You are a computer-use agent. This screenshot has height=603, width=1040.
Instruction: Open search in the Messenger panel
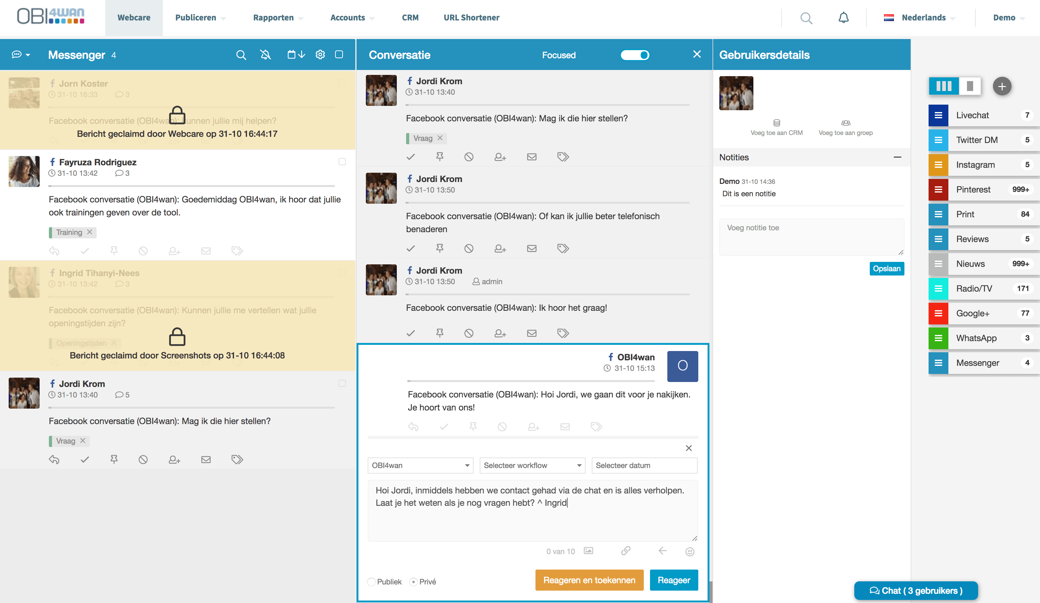[x=241, y=54]
